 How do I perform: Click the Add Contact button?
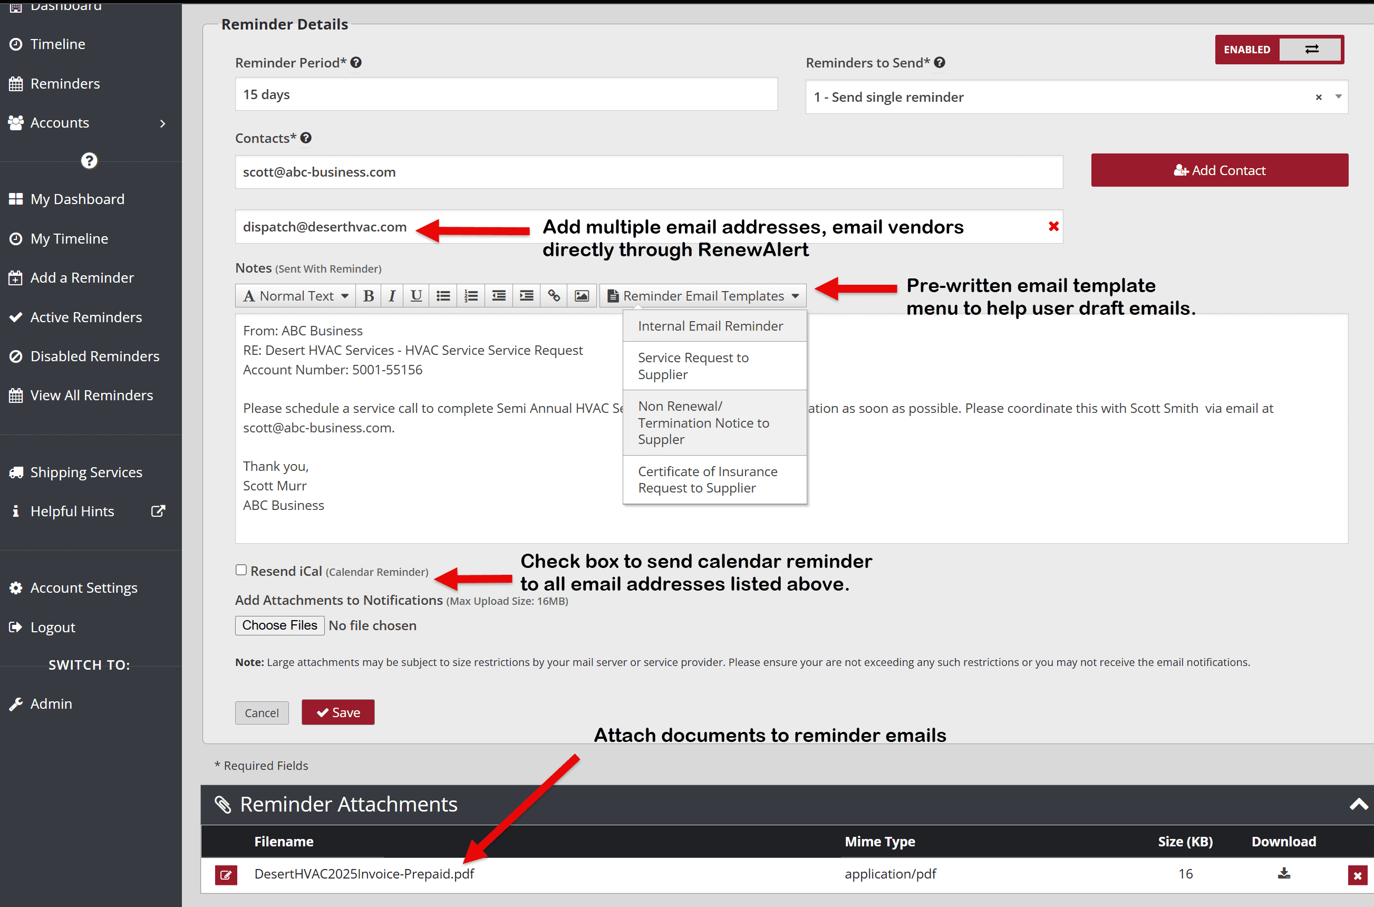tap(1220, 170)
